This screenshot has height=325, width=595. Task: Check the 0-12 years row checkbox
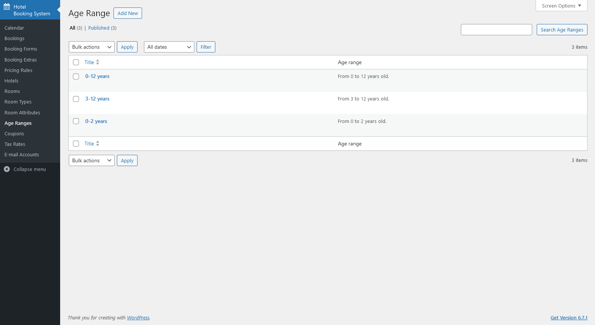[76, 76]
